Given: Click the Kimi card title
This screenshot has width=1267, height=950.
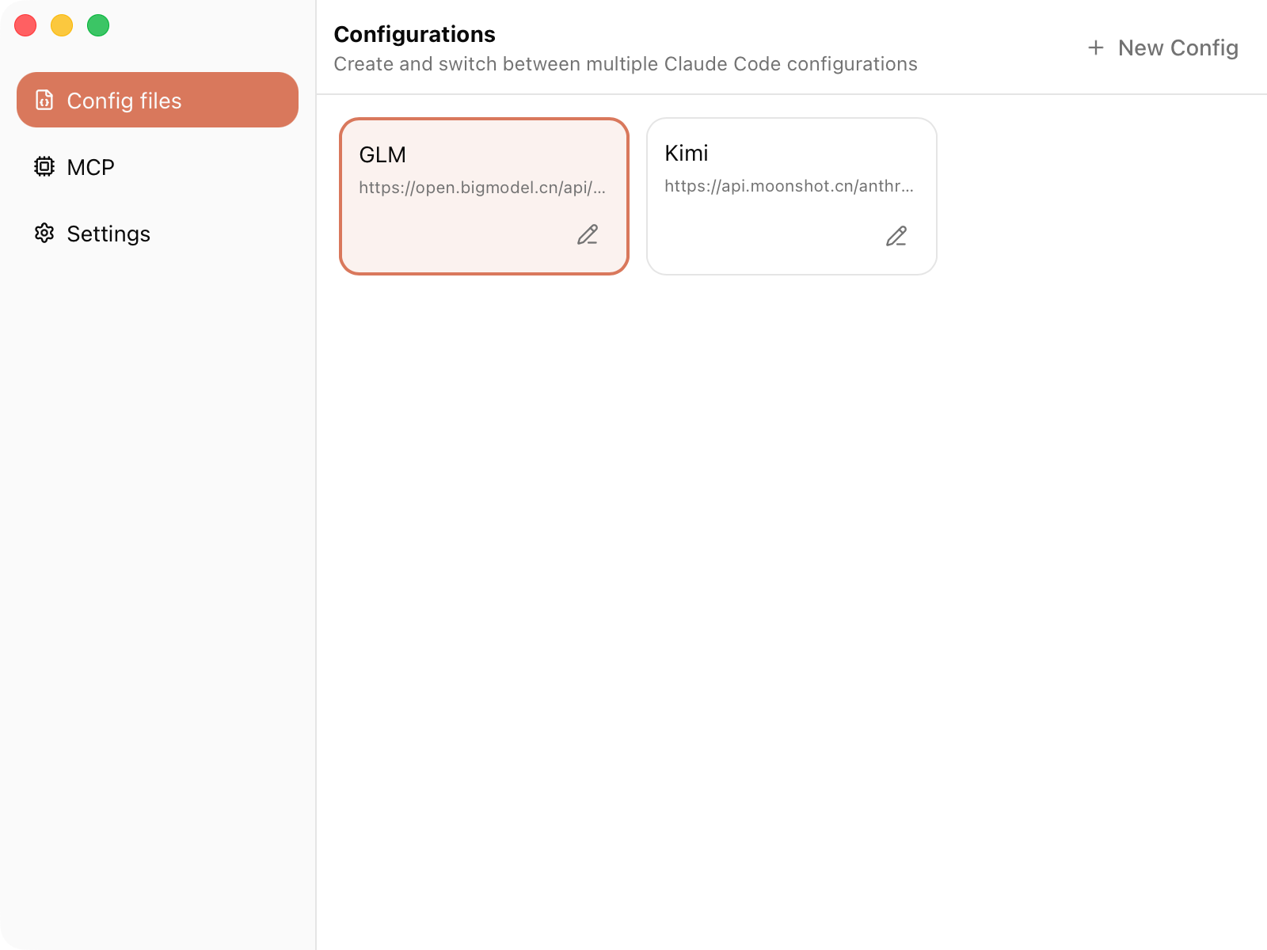Looking at the screenshot, I should point(687,153).
